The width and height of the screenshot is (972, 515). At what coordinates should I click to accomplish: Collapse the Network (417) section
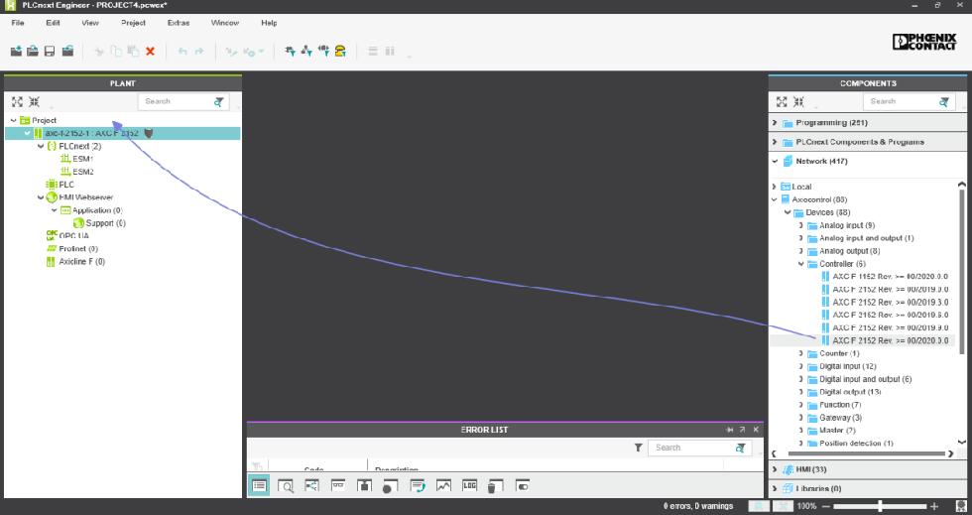pos(775,162)
